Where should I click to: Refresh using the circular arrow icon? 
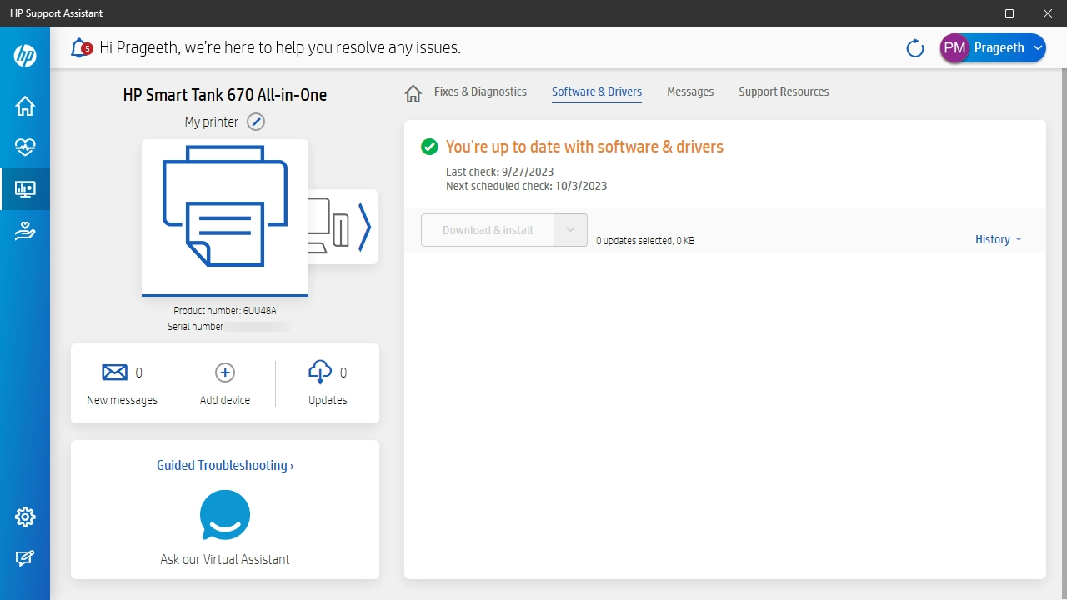[915, 48]
